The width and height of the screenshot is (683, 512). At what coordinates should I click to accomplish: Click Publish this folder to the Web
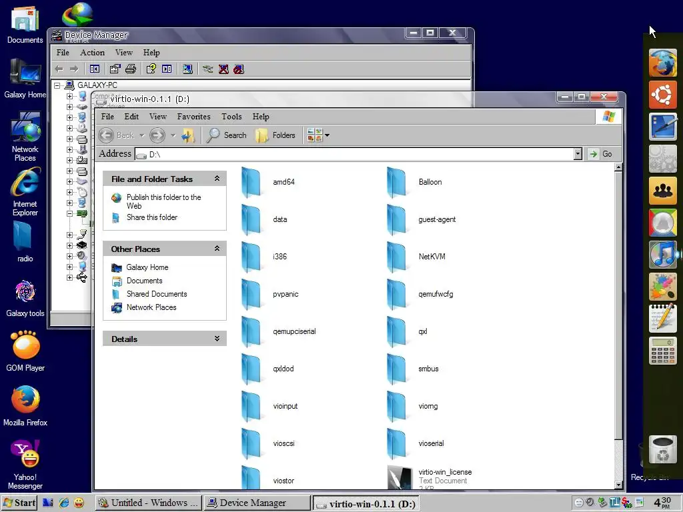(163, 201)
